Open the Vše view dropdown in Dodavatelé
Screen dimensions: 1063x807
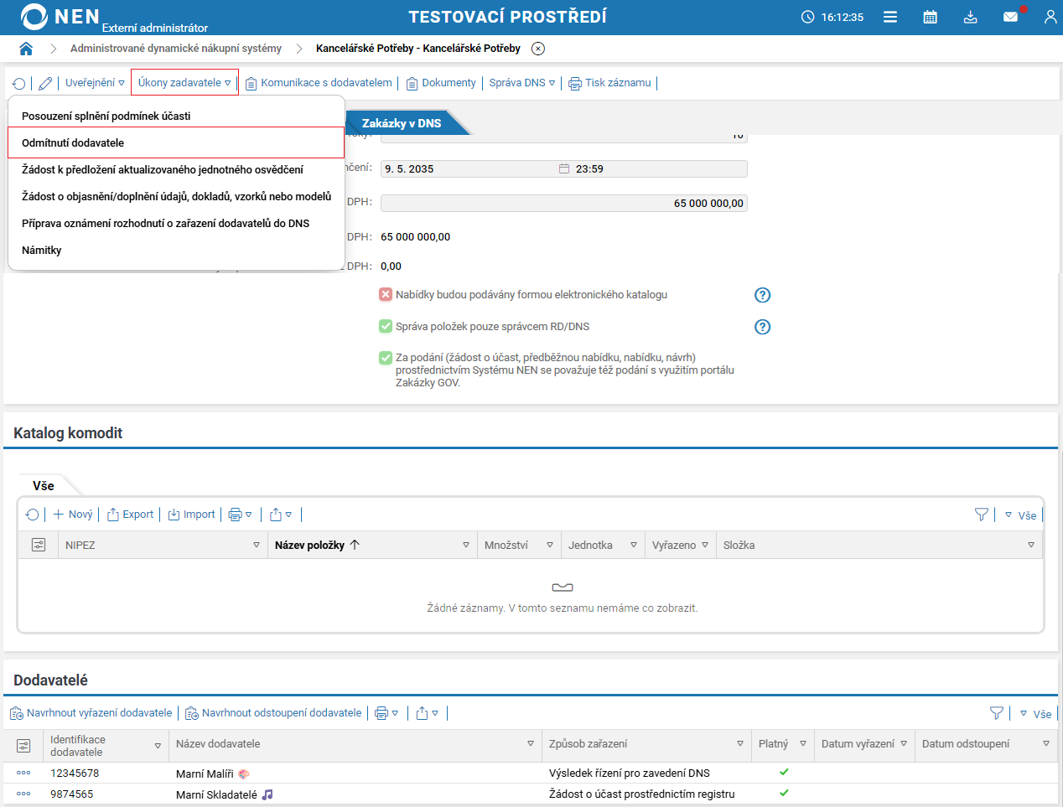1036,714
